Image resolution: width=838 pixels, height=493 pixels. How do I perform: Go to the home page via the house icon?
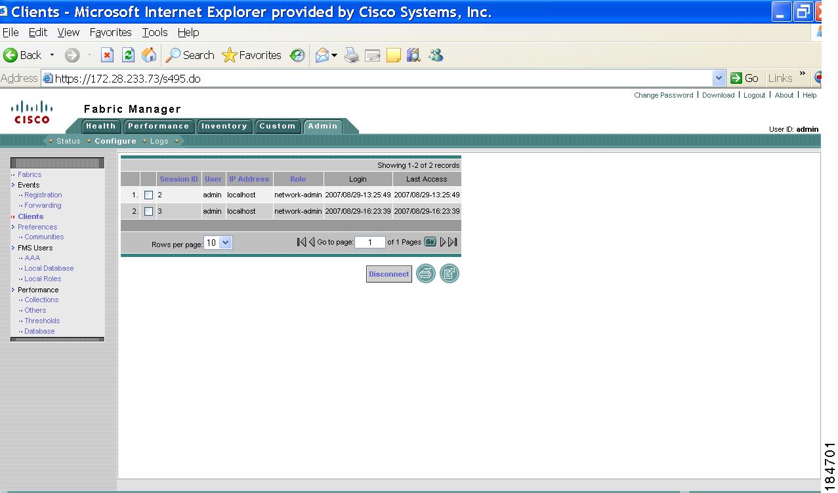(150, 56)
